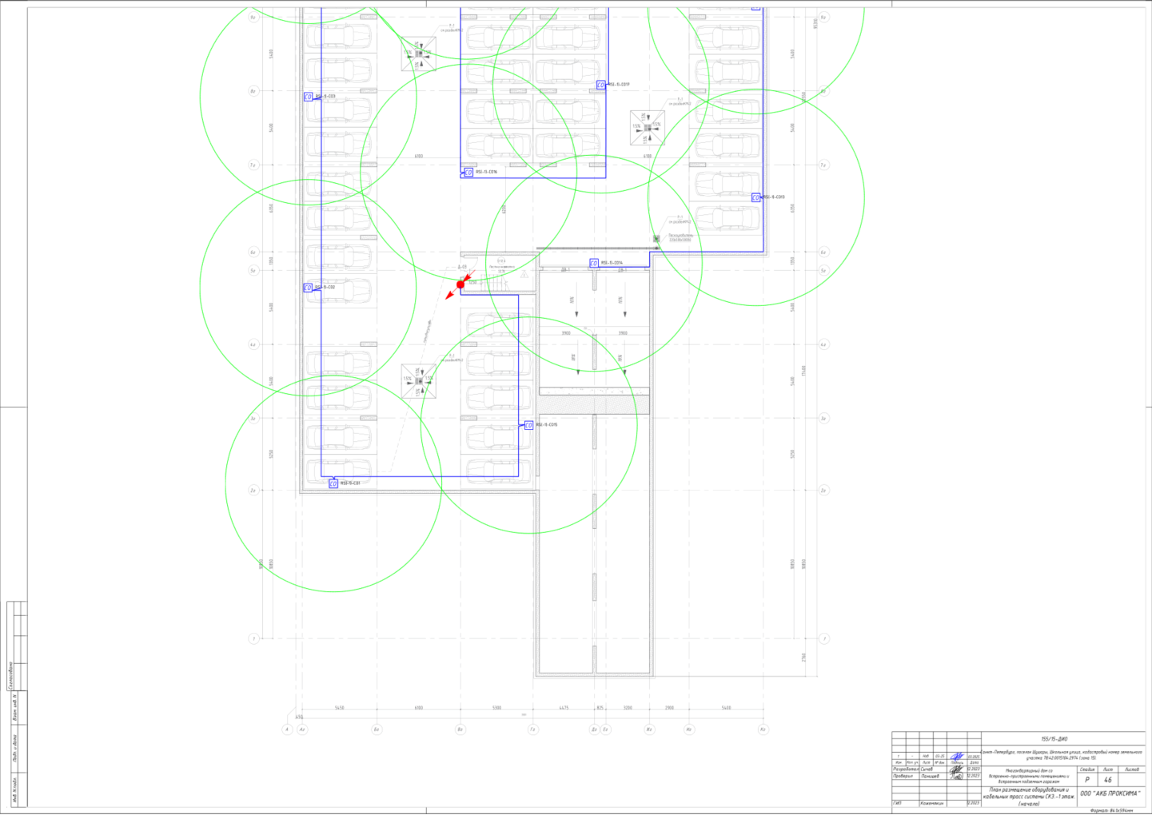Select the floor drain symbol near sensor CO1
Viewport: 1152px width, 815px height.
click(418, 381)
